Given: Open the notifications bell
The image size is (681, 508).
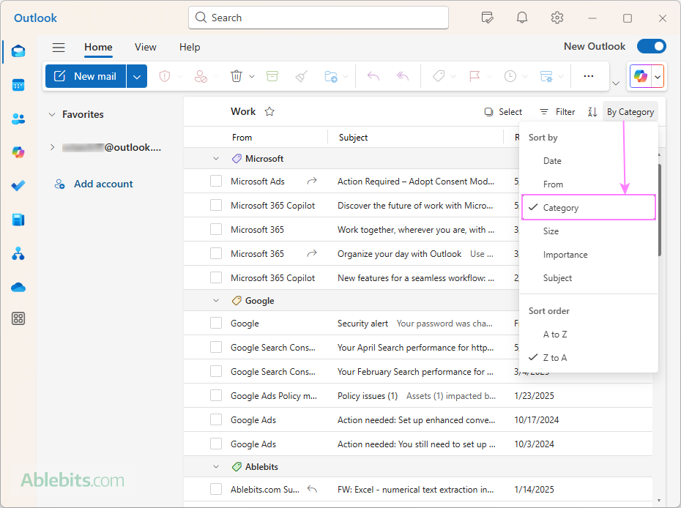Looking at the screenshot, I should [x=522, y=18].
